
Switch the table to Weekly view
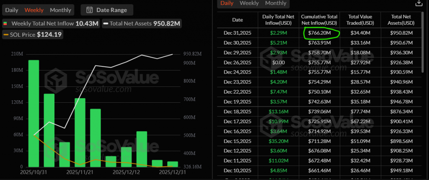pos(249,3)
